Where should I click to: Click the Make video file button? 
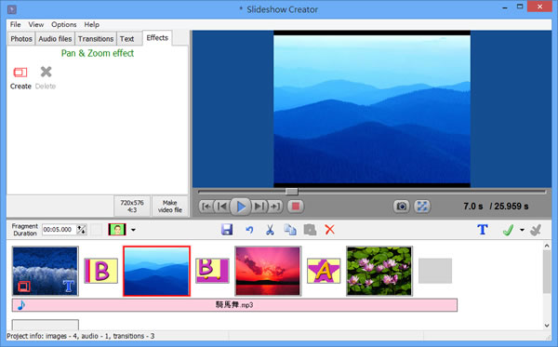coord(170,207)
